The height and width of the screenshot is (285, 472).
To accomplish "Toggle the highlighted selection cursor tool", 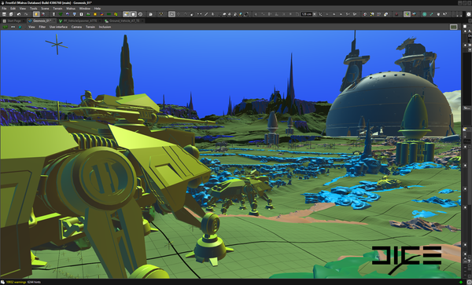I will coord(171,14).
